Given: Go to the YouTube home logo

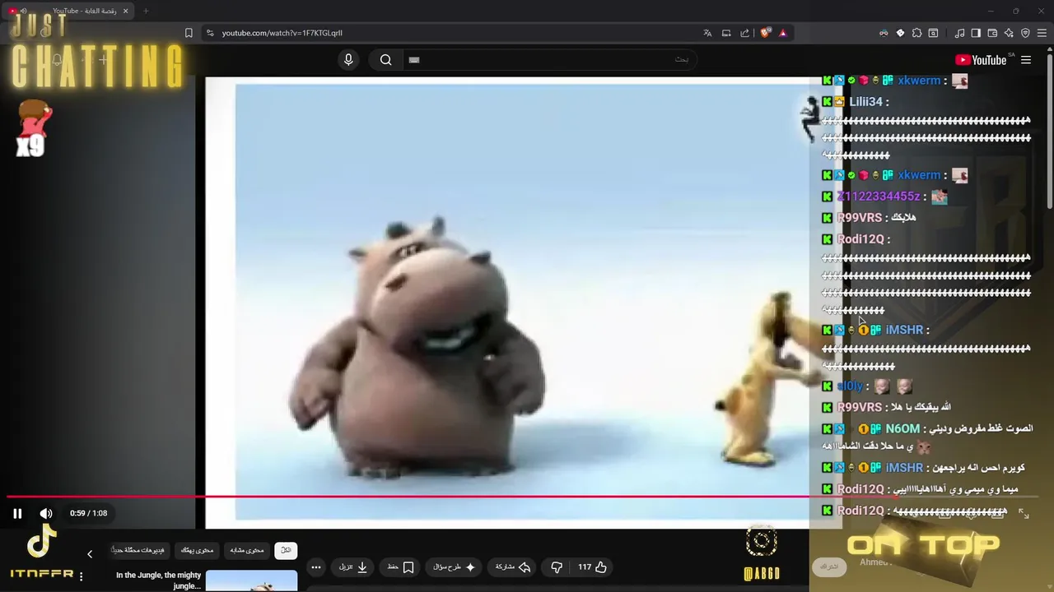Looking at the screenshot, I should coord(981,60).
